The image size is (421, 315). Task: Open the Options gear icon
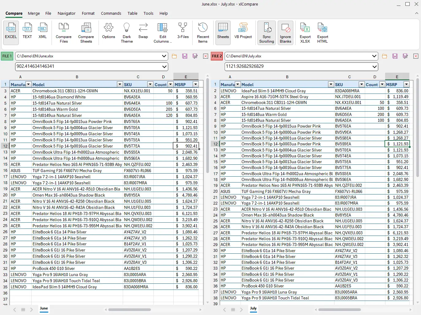109,31
